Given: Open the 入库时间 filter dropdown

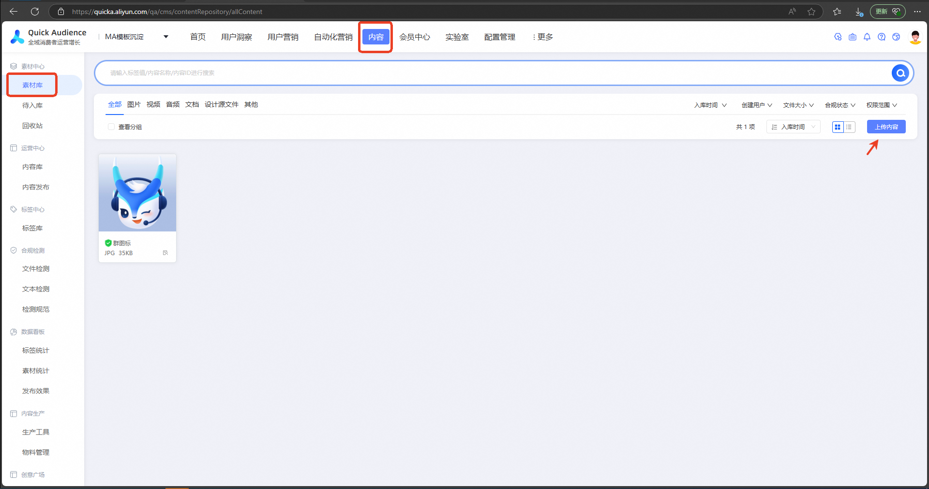Looking at the screenshot, I should [710, 105].
